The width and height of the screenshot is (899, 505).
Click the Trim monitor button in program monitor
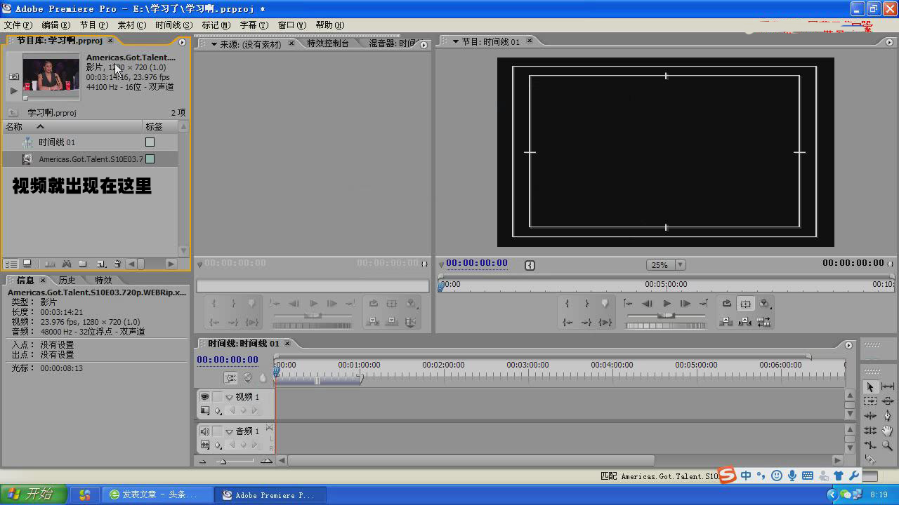[x=764, y=321]
